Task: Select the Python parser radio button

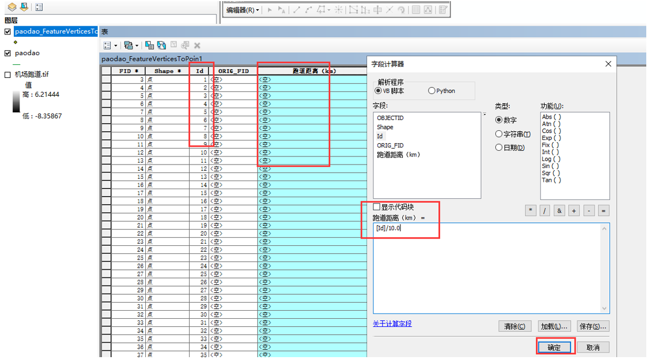Action: click(x=431, y=91)
